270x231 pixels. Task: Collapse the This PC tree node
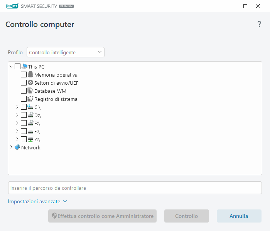tap(11, 67)
